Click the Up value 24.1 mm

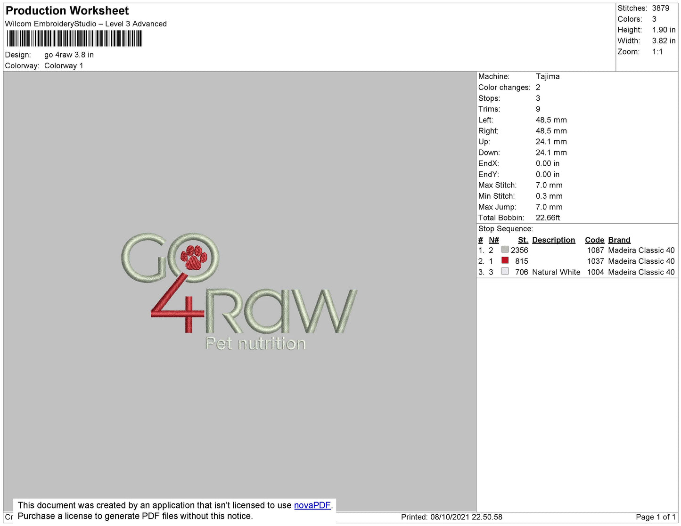pyautogui.click(x=551, y=142)
